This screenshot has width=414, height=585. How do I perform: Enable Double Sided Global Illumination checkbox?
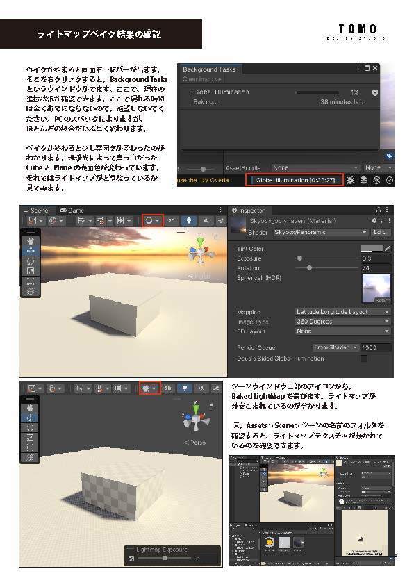point(364,359)
